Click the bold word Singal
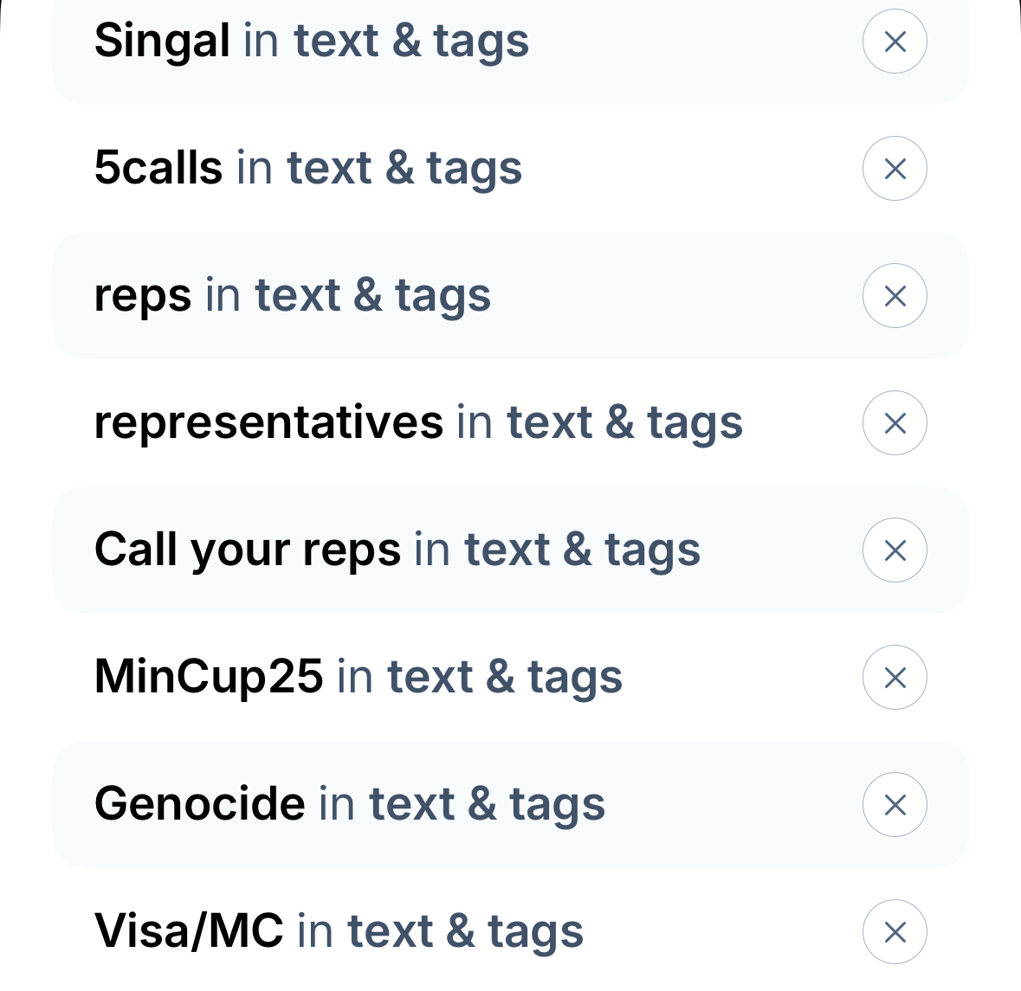This screenshot has height=991, width=1021. point(162,42)
